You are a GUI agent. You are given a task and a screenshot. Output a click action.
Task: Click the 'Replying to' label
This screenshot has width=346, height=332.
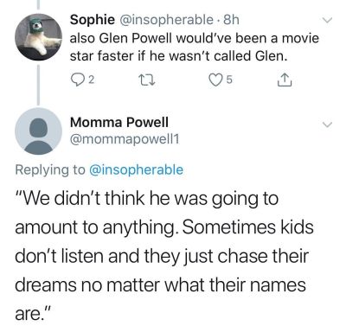50,169
